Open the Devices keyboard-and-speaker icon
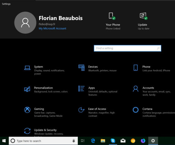This screenshot has width=175, height=145. pyautogui.click(x=81, y=68)
